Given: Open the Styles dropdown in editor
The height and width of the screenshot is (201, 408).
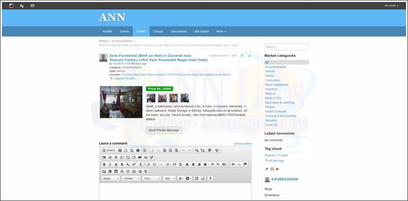Looking at the screenshot, I should (110, 178).
